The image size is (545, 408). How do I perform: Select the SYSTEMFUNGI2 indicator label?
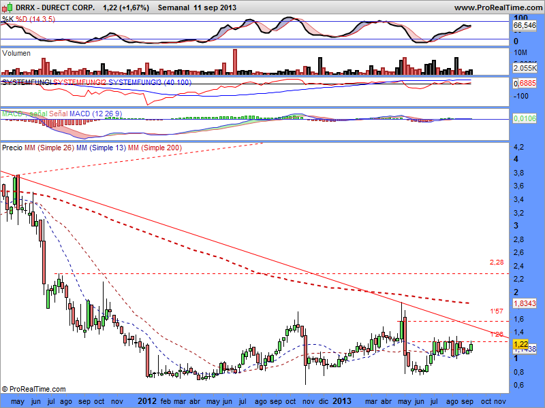tap(79, 82)
